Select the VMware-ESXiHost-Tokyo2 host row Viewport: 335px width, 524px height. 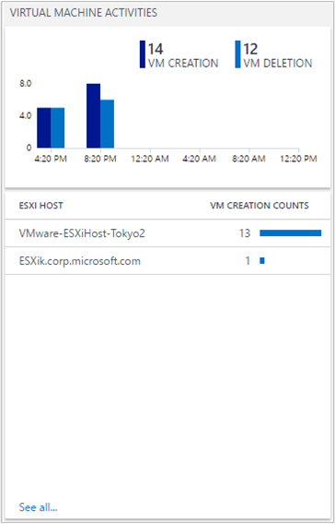[x=167, y=233]
